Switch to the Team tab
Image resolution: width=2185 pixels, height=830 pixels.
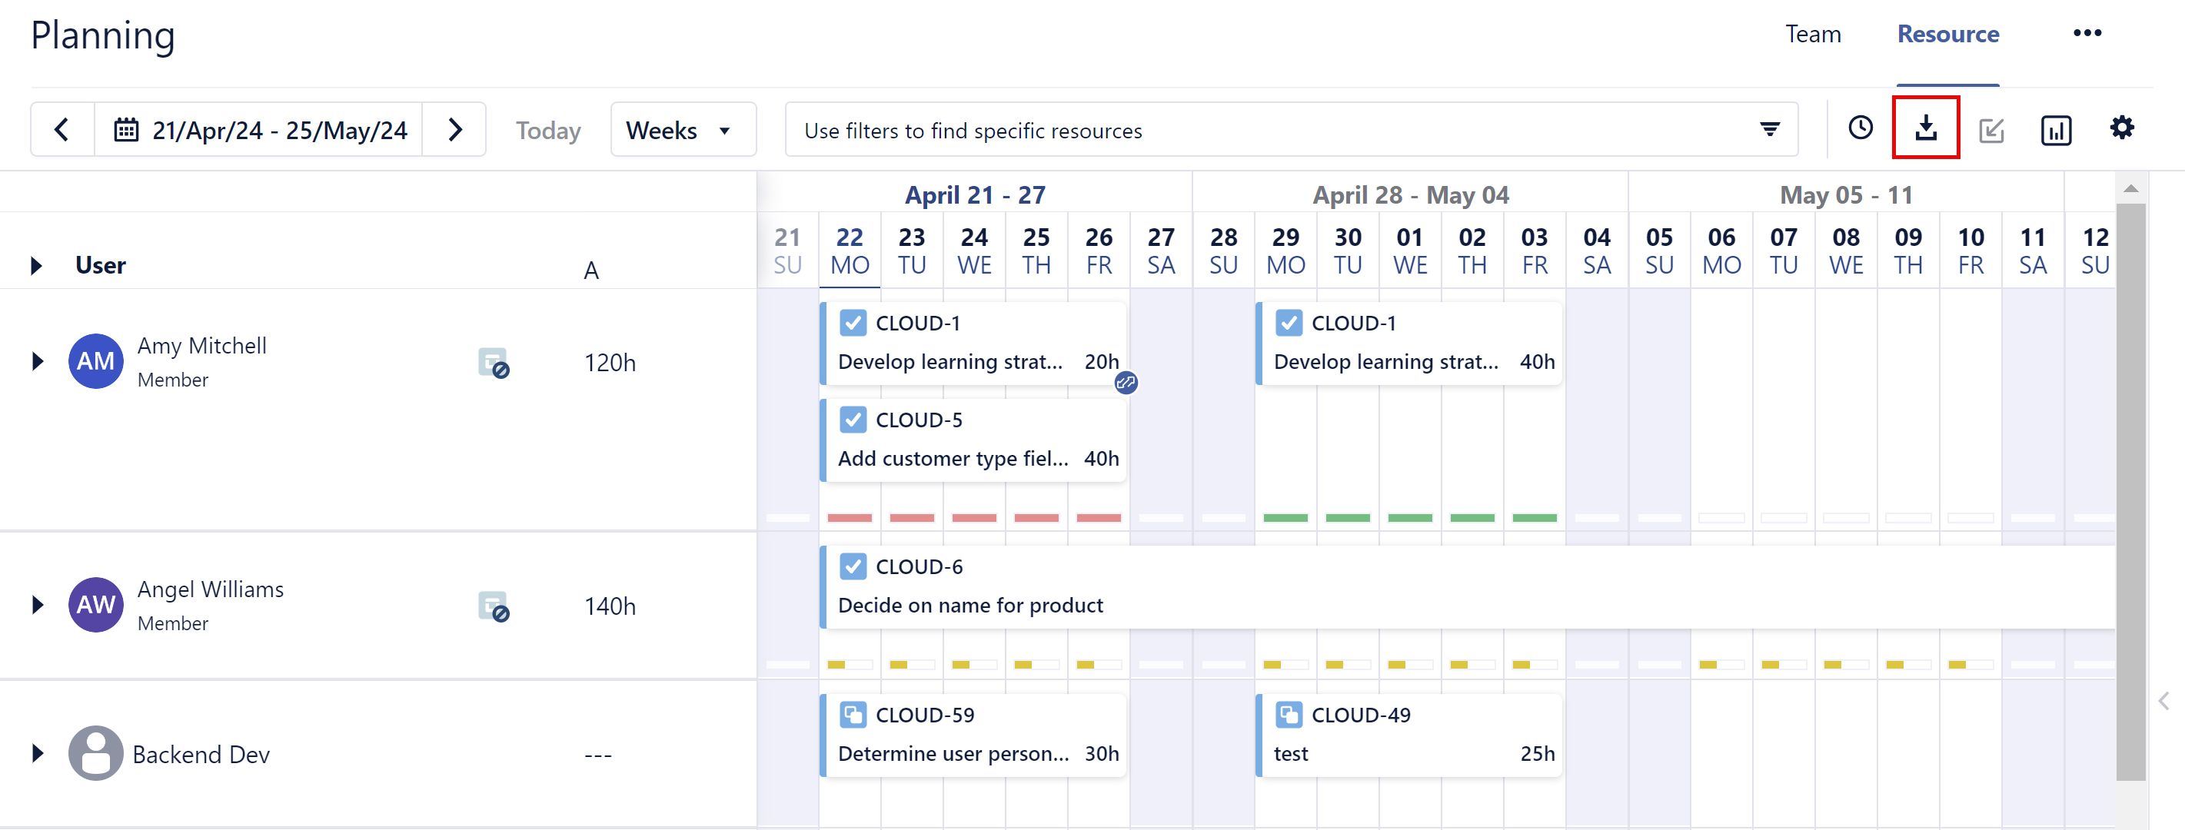tap(1812, 34)
